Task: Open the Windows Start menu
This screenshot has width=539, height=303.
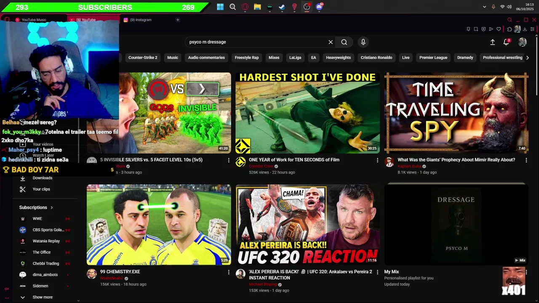Action: click(220, 7)
